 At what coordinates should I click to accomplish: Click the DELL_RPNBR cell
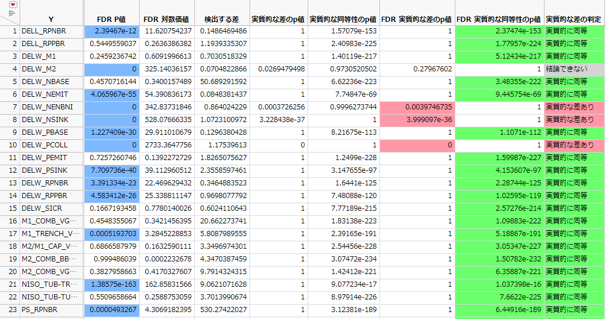pos(51,31)
